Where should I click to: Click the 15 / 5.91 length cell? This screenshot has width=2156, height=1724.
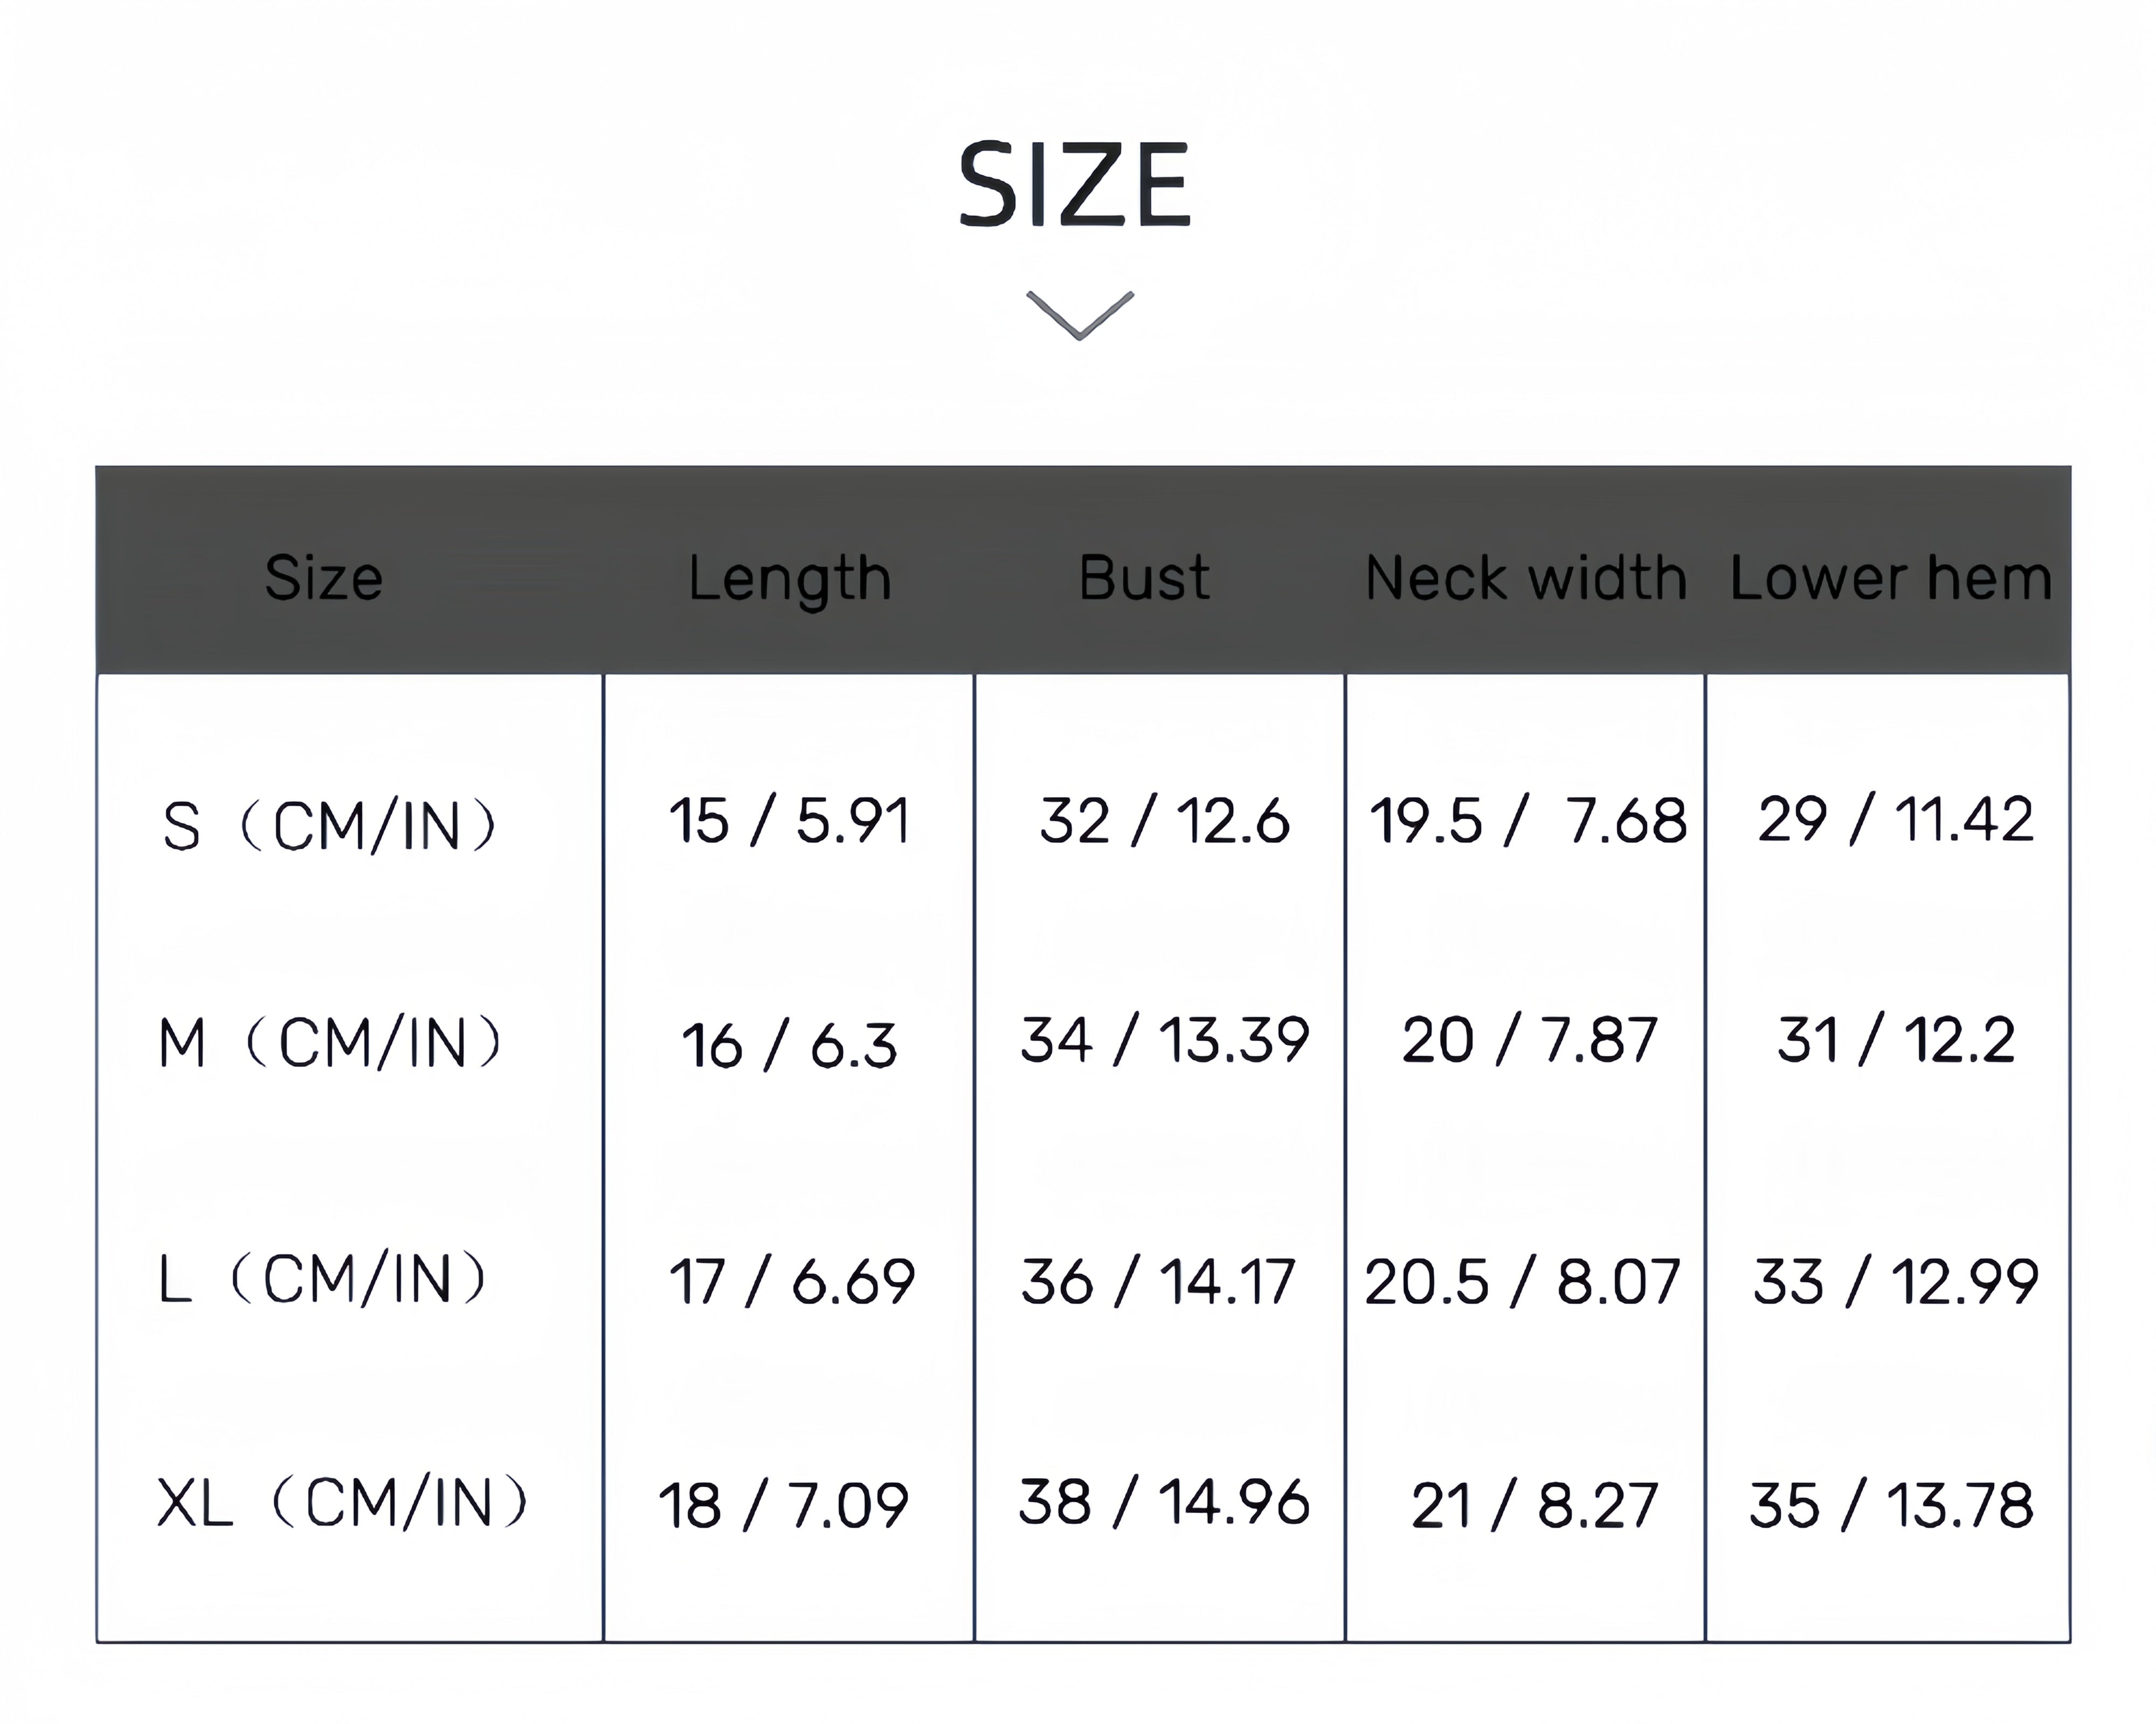point(790,822)
